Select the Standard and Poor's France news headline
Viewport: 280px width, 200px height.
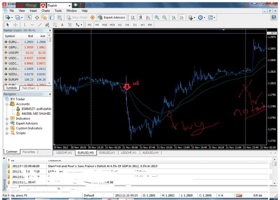pyautogui.click(x=103, y=166)
